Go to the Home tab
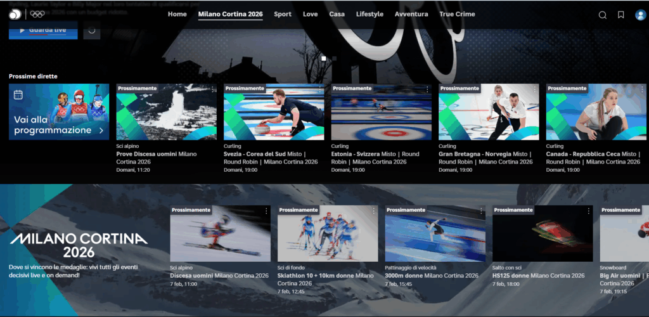 [177, 14]
